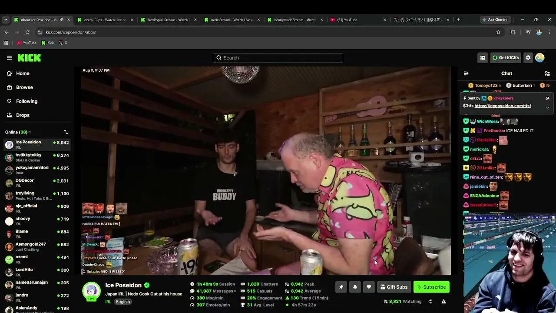Screen dimensions: 556x313
Task: Click the Ice Poseidon stream video
Action: [x=266, y=170]
